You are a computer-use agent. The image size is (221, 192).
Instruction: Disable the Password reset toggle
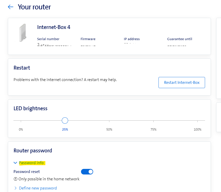[x=87, y=172]
